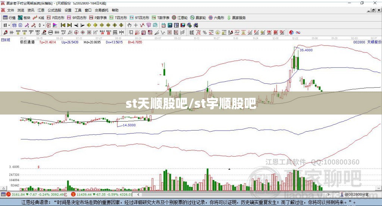Click the 收002800分笔 status item
This screenshot has width=382, height=206.
tap(354, 194)
